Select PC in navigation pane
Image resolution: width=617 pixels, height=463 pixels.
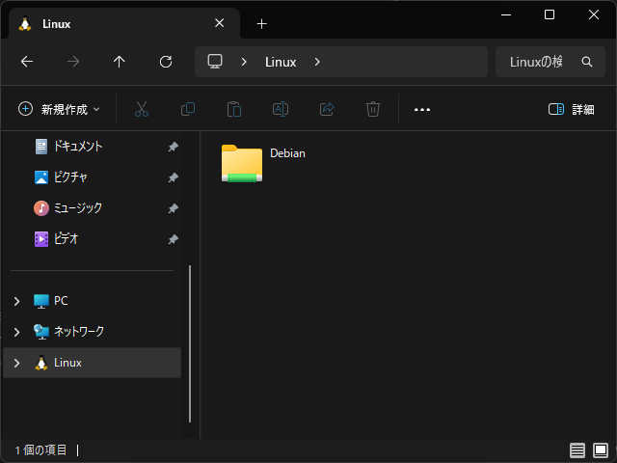92,301
